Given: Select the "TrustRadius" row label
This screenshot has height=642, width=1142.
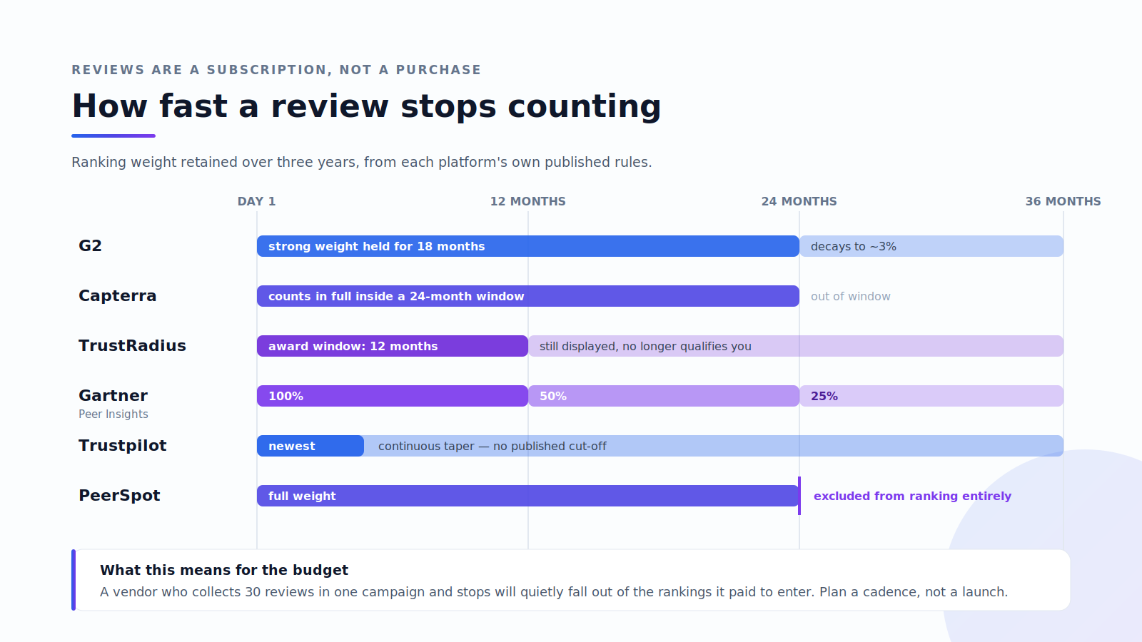Looking at the screenshot, I should [132, 346].
